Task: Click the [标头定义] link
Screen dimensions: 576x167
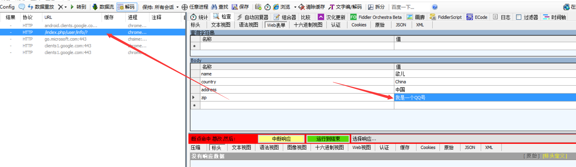Action: pos(555,156)
